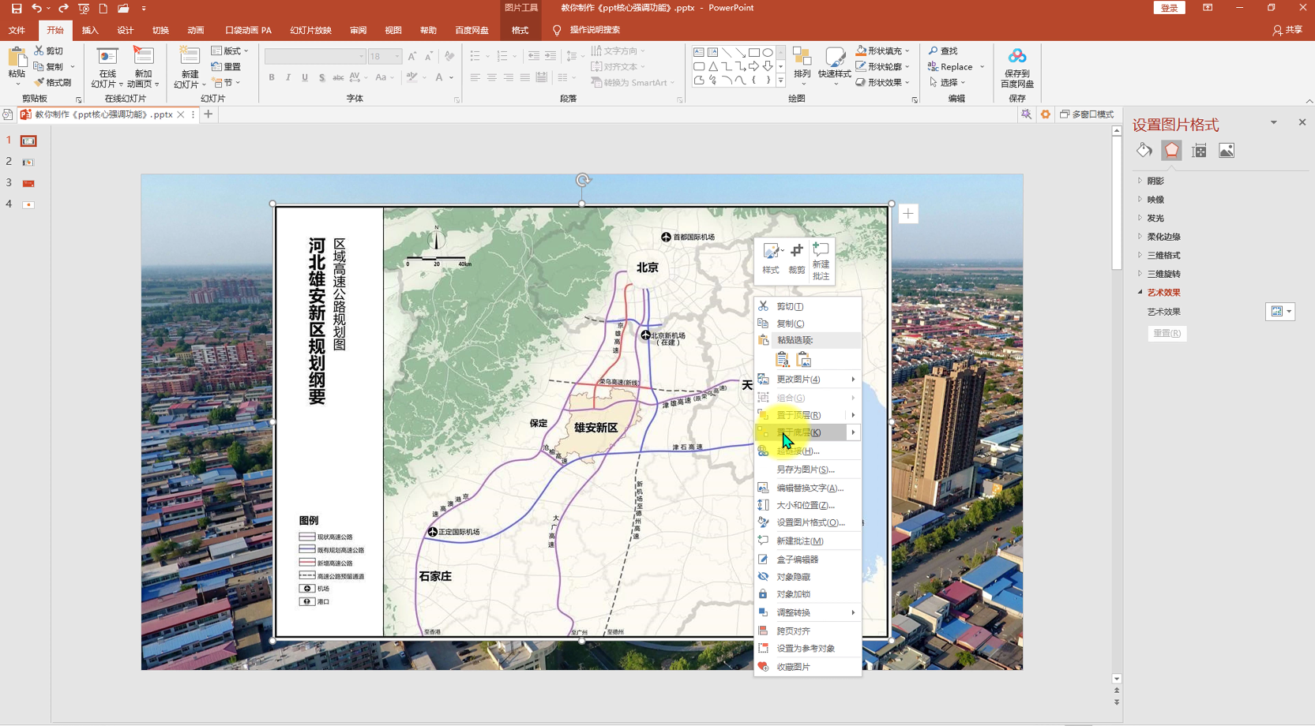Viewport: 1315px width, 726px height.
Task: Open the Fill & Line tab in format pane
Action: (x=1144, y=151)
